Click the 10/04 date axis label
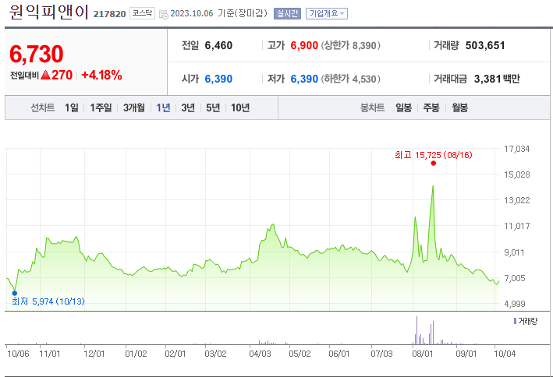The image size is (553, 377). [505, 354]
